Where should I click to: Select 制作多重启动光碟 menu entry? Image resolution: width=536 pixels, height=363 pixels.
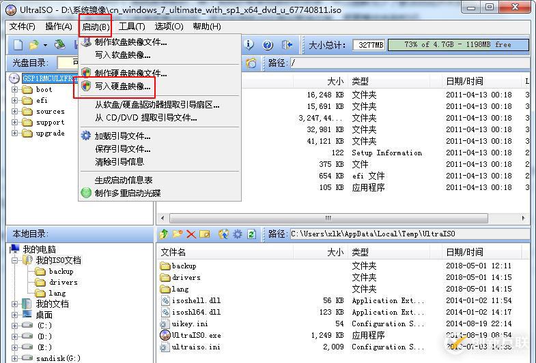160,193
